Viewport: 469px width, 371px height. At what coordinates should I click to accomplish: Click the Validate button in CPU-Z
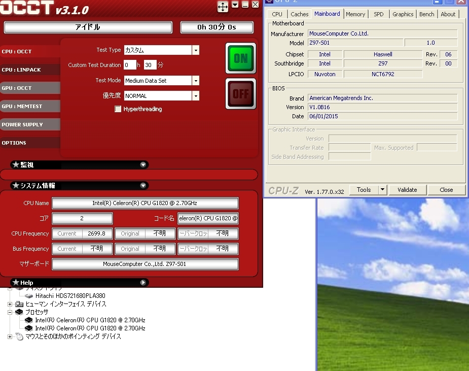[x=407, y=190]
